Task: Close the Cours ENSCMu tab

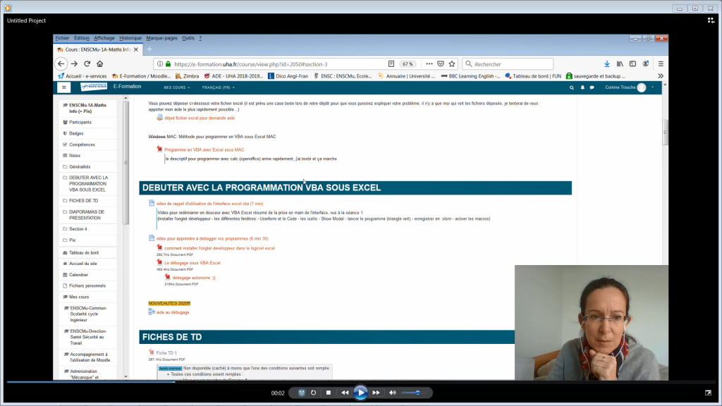Action: coord(136,49)
